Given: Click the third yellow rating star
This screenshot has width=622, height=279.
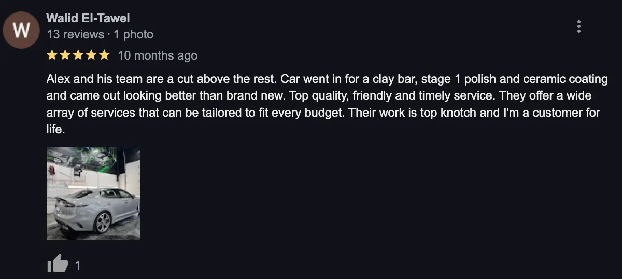Looking at the screenshot, I should click(x=78, y=55).
